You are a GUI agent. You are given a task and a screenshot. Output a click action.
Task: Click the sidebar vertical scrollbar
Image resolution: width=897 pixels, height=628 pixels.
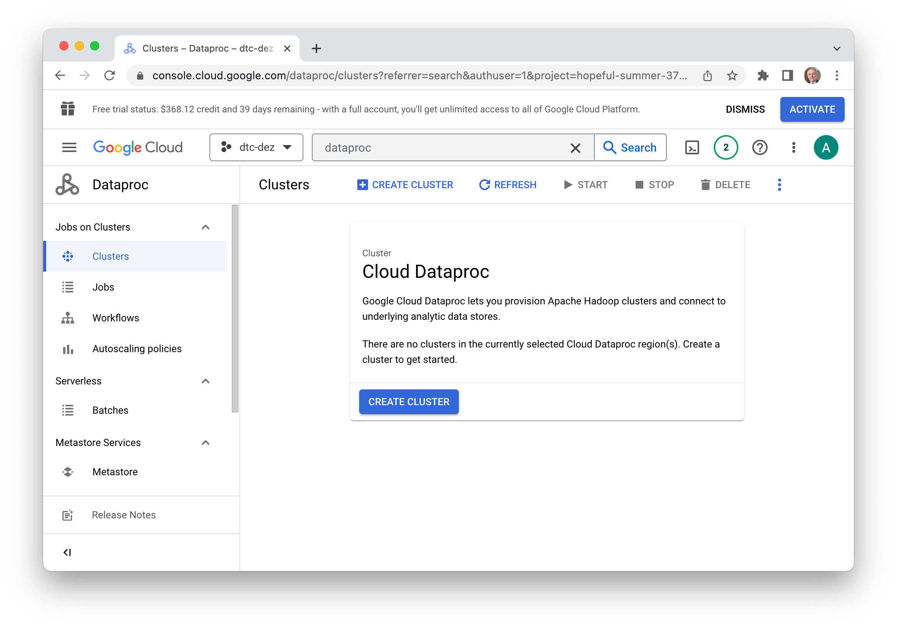tap(235, 309)
